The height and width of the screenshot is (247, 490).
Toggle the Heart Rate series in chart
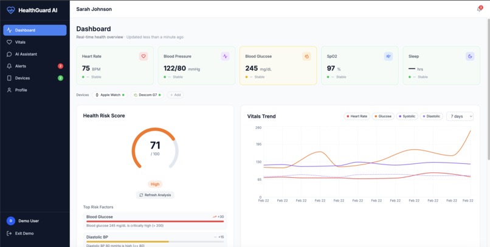(357, 117)
